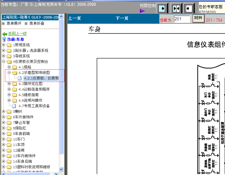Click the 跳转 jump button
The image size is (225, 175).
(x=198, y=18)
